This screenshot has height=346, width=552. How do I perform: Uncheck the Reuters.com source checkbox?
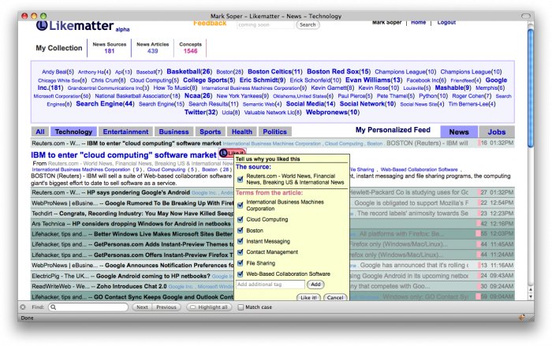tap(241, 179)
